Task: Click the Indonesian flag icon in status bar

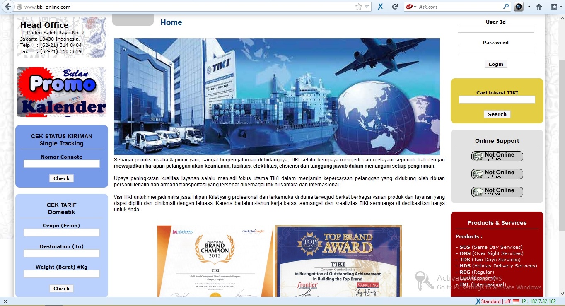Action: (516, 301)
